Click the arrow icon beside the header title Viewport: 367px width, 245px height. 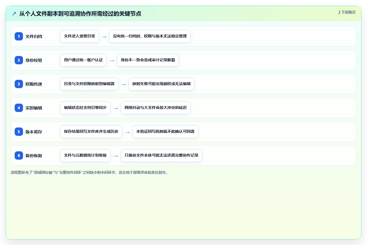[x=14, y=14]
